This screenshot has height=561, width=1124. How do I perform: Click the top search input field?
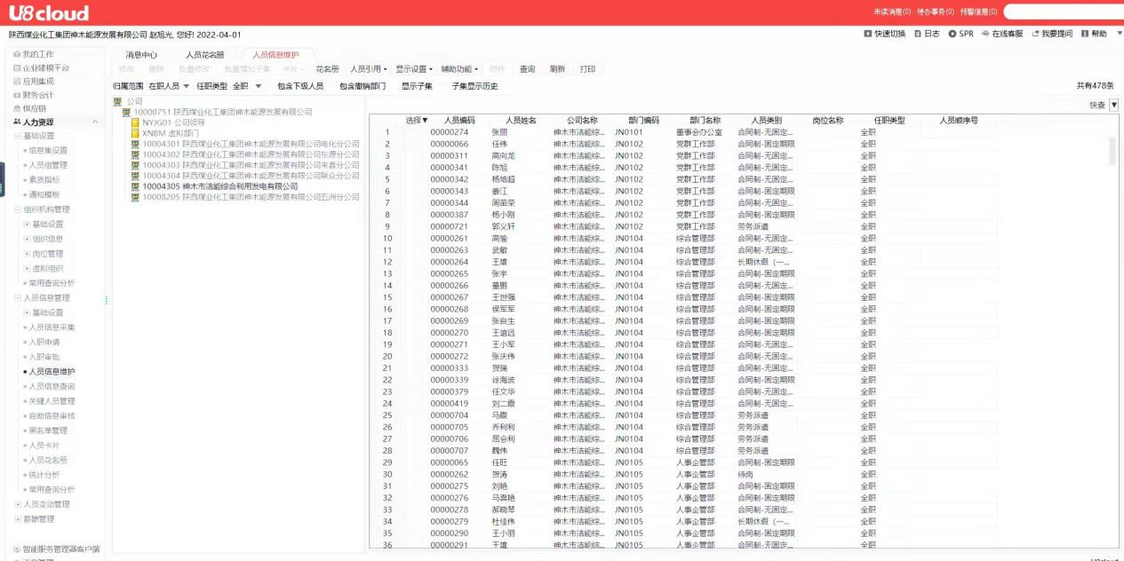tap(1062, 12)
